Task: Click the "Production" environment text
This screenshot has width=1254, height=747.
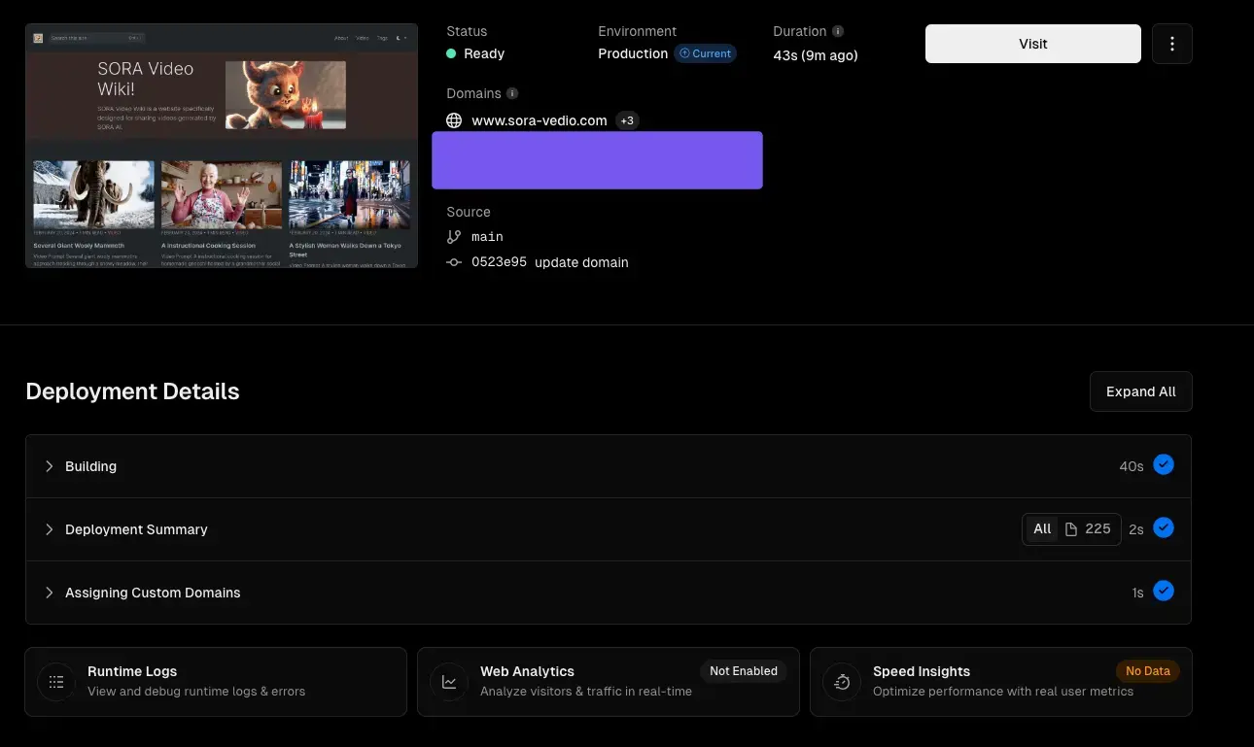Action: [x=633, y=53]
